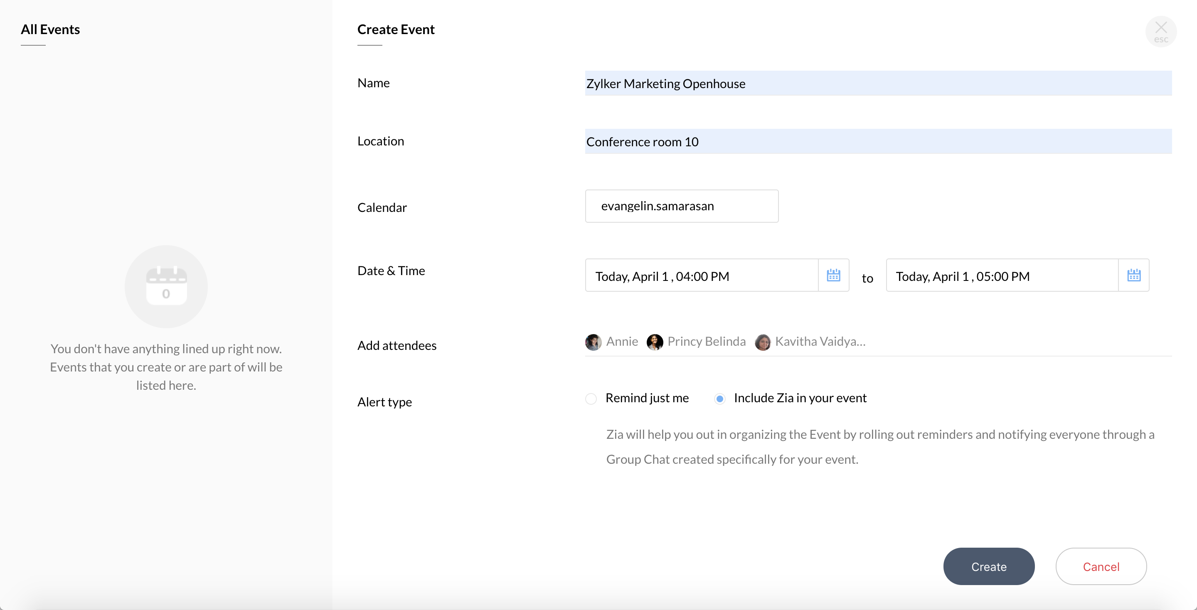1197x610 pixels.
Task: Switch to the All Events view
Action: [x=50, y=29]
